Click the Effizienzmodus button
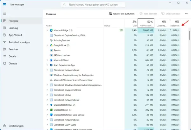The height and width of the screenshot is (130, 191). click(171, 14)
